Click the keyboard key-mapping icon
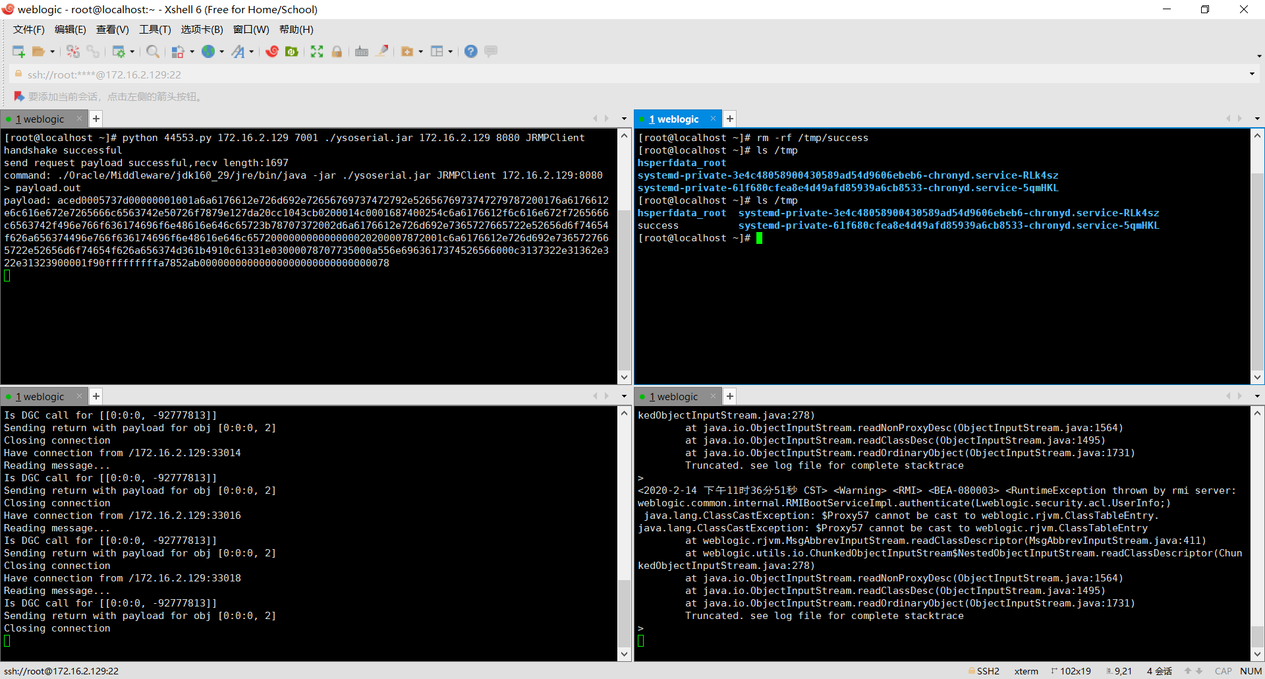1265x679 pixels. tap(362, 51)
